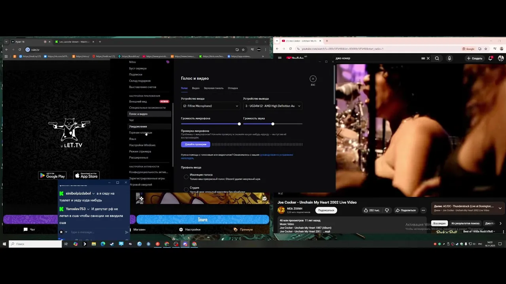
Task: Open the troubleshooting guide link
Action: tap(237, 157)
